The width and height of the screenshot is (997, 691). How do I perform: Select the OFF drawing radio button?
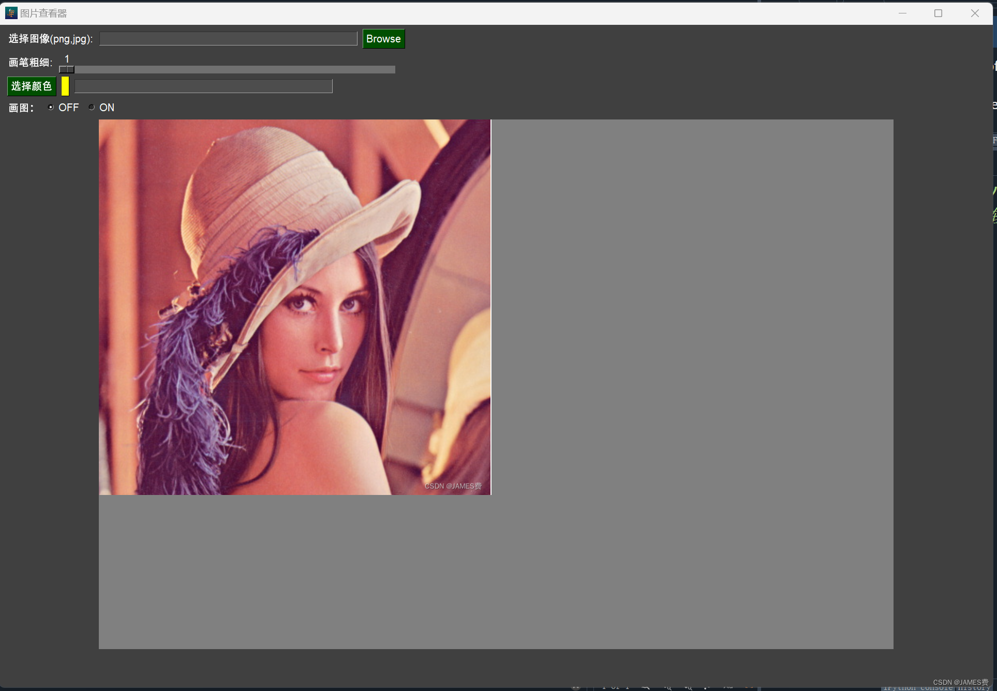point(51,107)
